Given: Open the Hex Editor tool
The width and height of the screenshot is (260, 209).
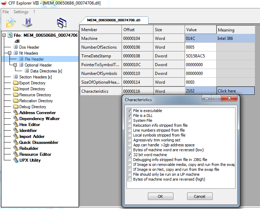Looking at the screenshot, I should 29,125.
